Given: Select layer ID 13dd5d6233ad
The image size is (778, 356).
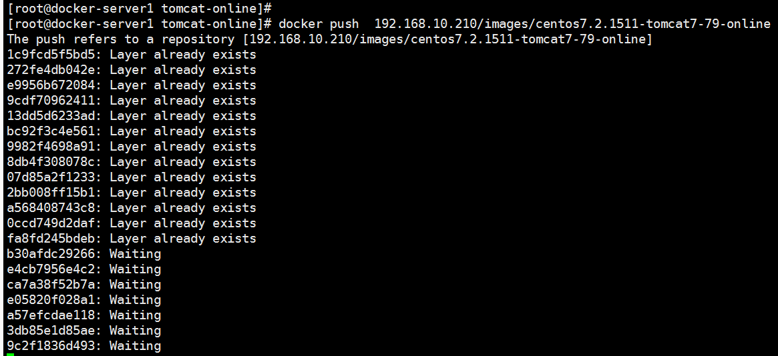Looking at the screenshot, I should pos(51,116).
